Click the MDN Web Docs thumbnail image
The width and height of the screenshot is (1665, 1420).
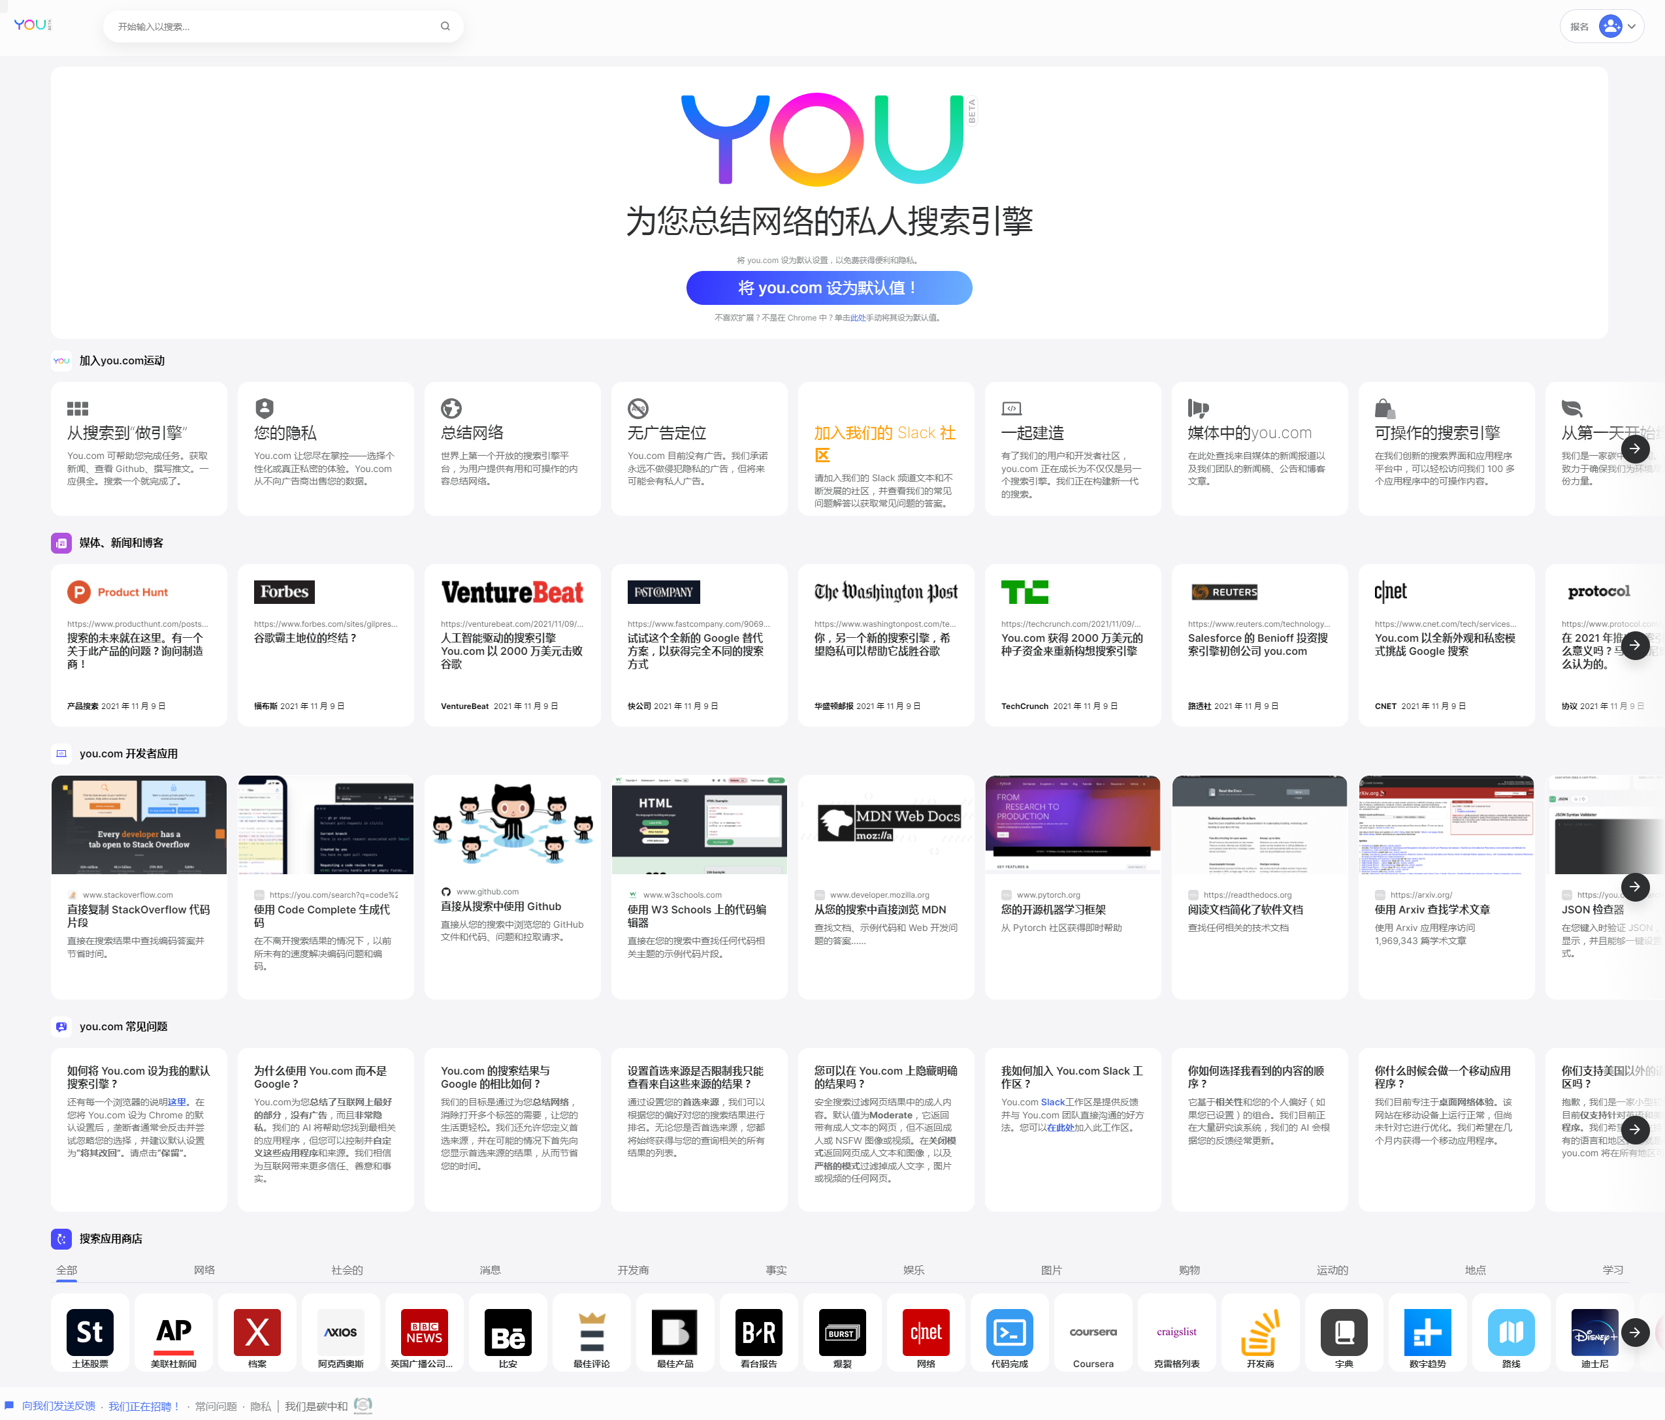pyautogui.click(x=886, y=825)
